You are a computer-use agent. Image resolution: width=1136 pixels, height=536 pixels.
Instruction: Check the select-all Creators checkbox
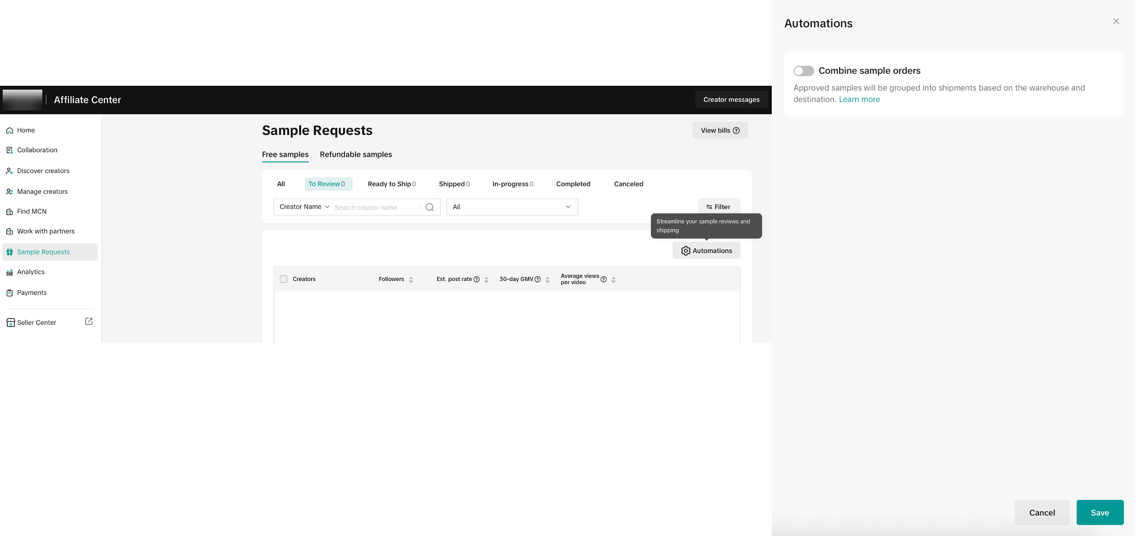pos(284,279)
